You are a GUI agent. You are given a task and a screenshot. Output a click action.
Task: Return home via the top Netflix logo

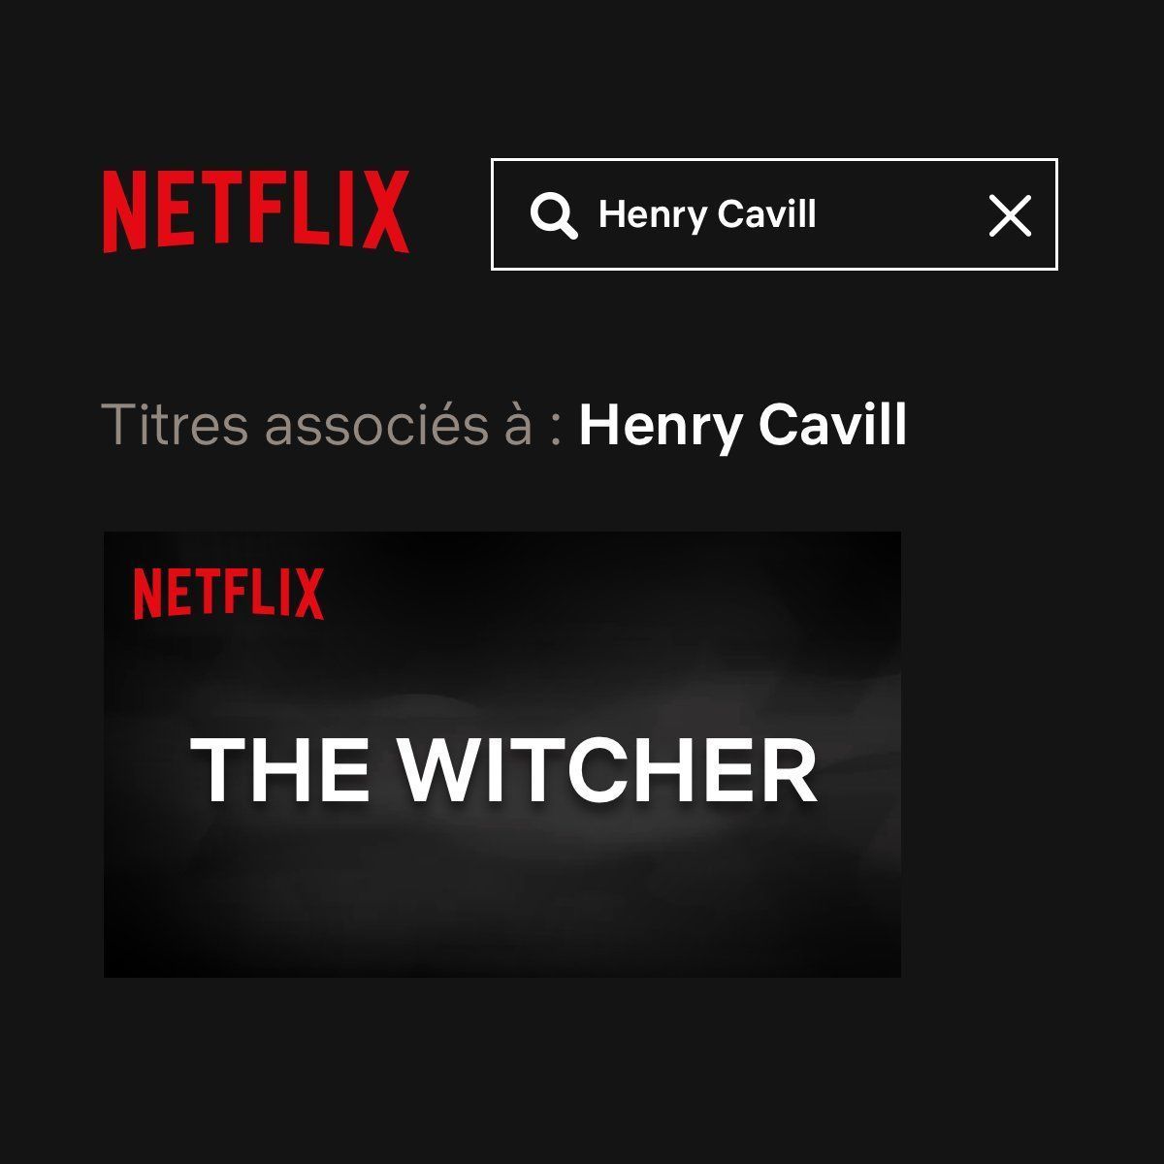point(256,211)
